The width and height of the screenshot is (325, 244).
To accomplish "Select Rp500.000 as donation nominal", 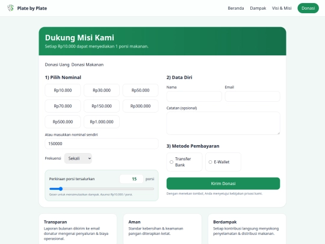I will tap(63, 122).
